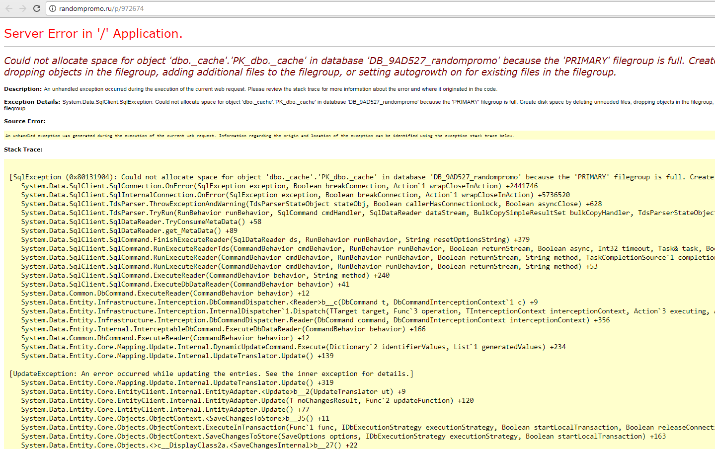Click the 'Exception Details:' label
Viewport: 715px width, 449px height.
[x=32, y=102]
